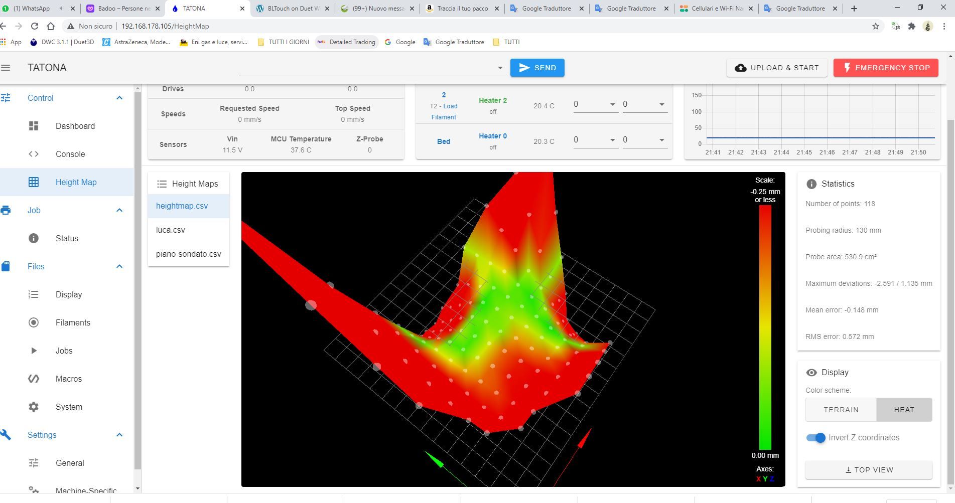The image size is (955, 503).
Task: Click the SEND button
Action: click(x=537, y=68)
